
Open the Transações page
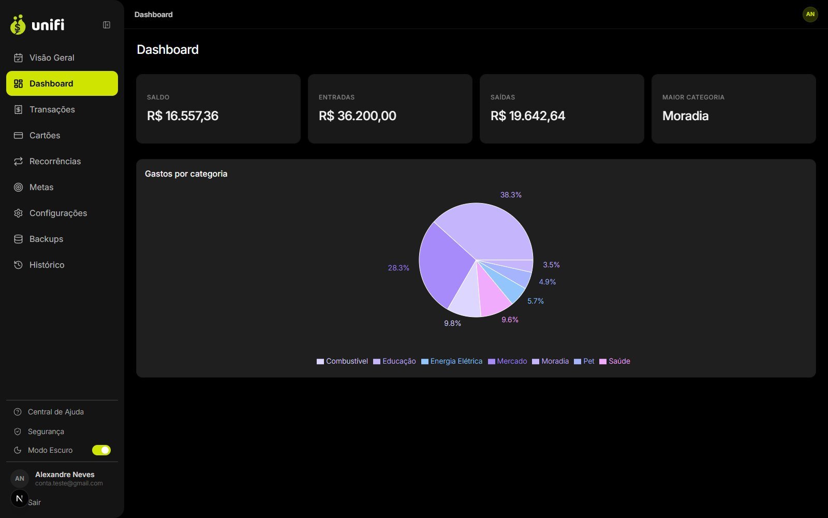pos(62,109)
